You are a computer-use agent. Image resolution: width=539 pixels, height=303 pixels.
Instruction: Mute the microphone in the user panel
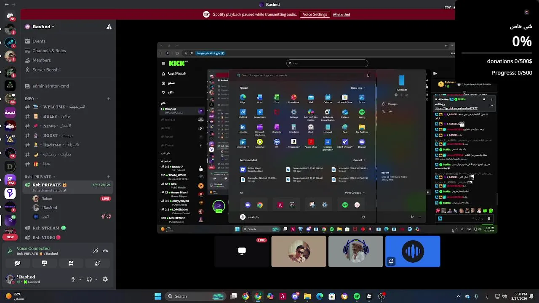point(73,279)
